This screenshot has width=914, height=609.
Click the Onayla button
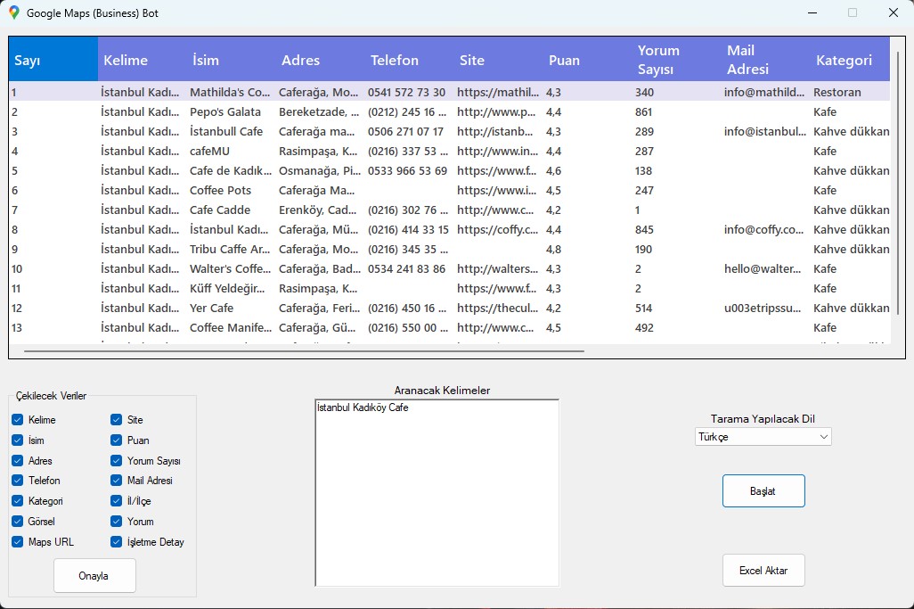click(x=94, y=576)
